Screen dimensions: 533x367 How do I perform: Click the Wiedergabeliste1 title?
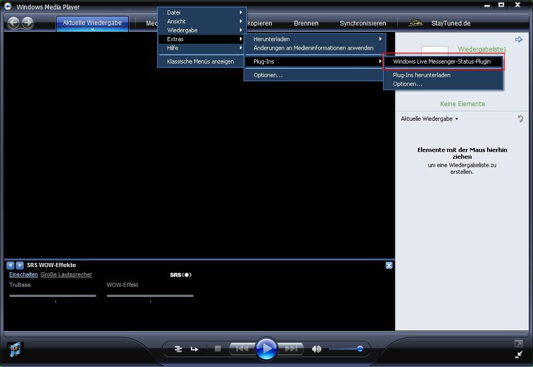482,49
